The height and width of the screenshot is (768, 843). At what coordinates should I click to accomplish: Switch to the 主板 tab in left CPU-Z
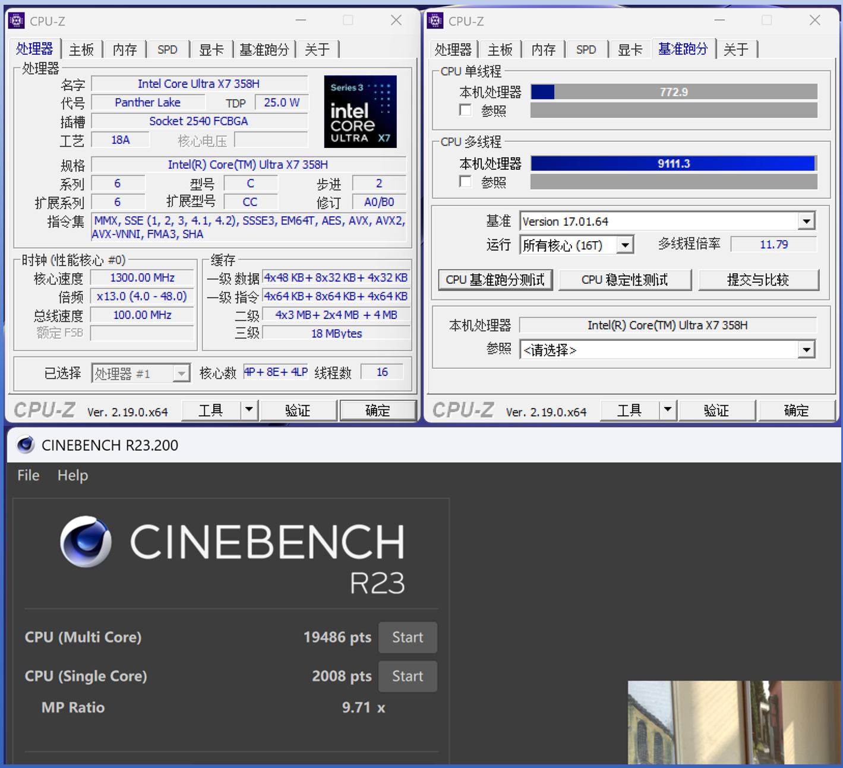tap(81, 50)
